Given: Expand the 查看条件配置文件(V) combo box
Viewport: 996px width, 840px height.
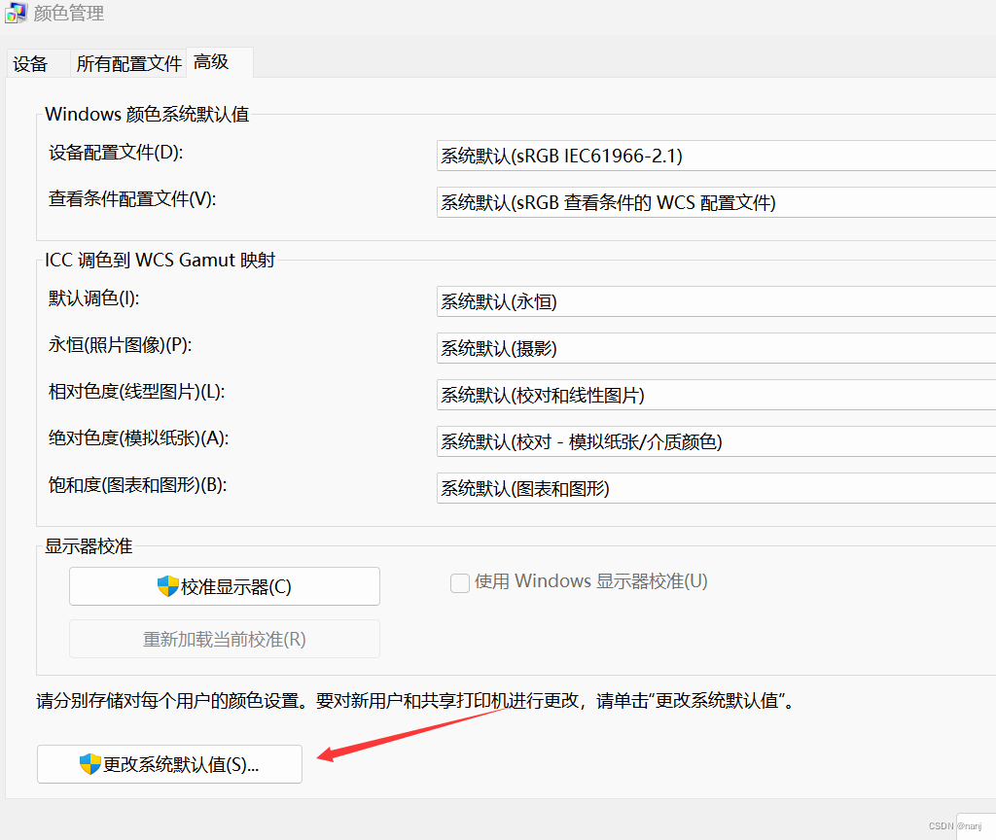Looking at the screenshot, I should click(x=716, y=202).
